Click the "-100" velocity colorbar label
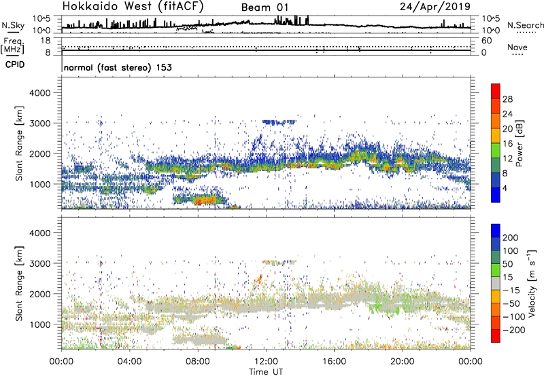This screenshot has width=544, height=376. tap(513, 317)
